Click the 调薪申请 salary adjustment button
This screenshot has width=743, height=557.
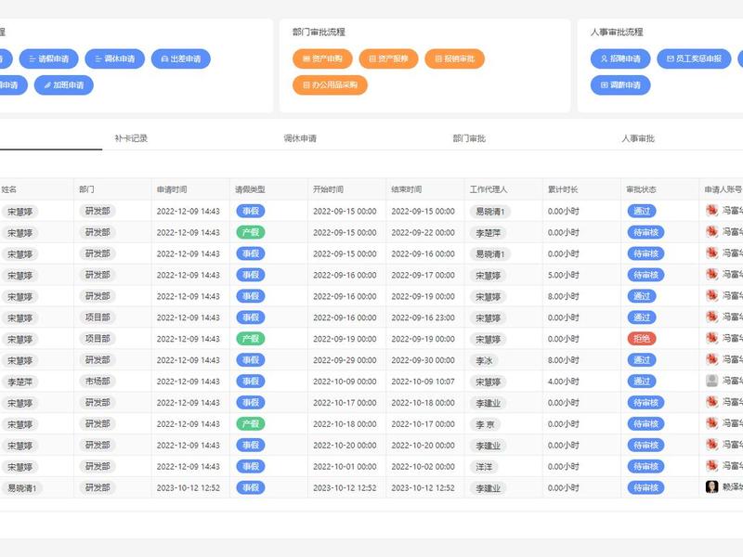click(x=620, y=85)
